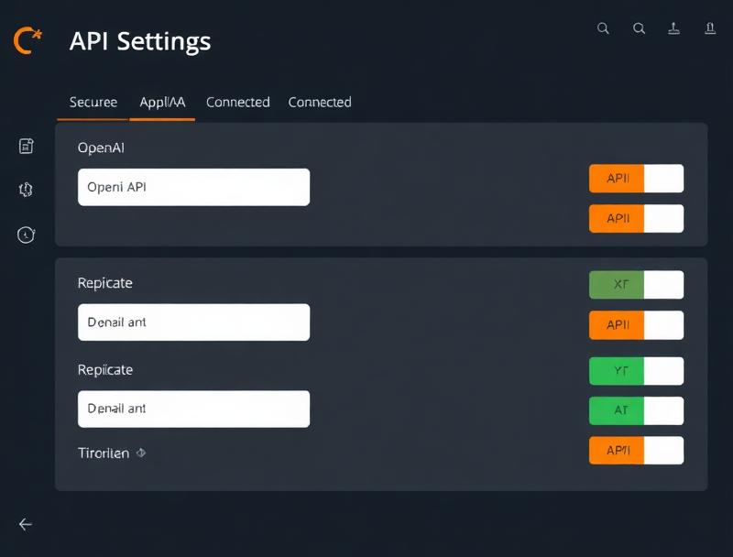Viewport: 733px width, 557px height.
Task: Select the upload icon in the top bar
Action: [x=674, y=28]
